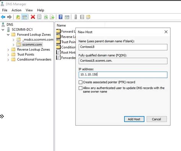181x151 pixels.
Task: Open Properties from the toolbar icon
Action: 39,17
